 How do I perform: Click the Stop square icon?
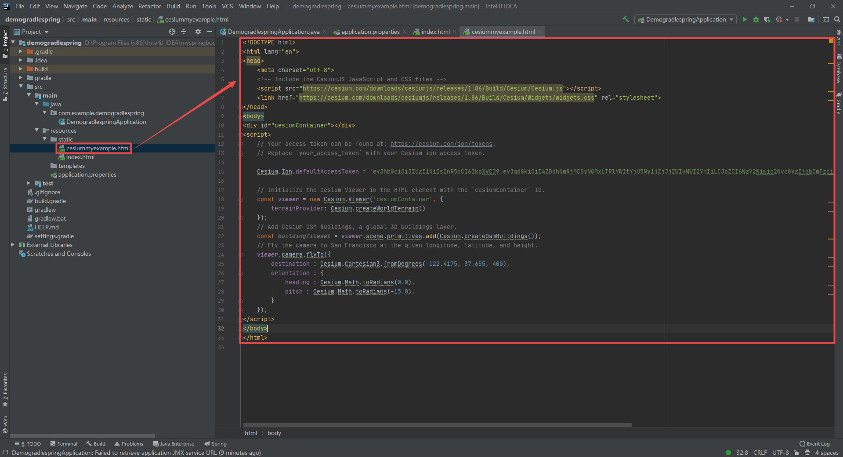click(797, 19)
